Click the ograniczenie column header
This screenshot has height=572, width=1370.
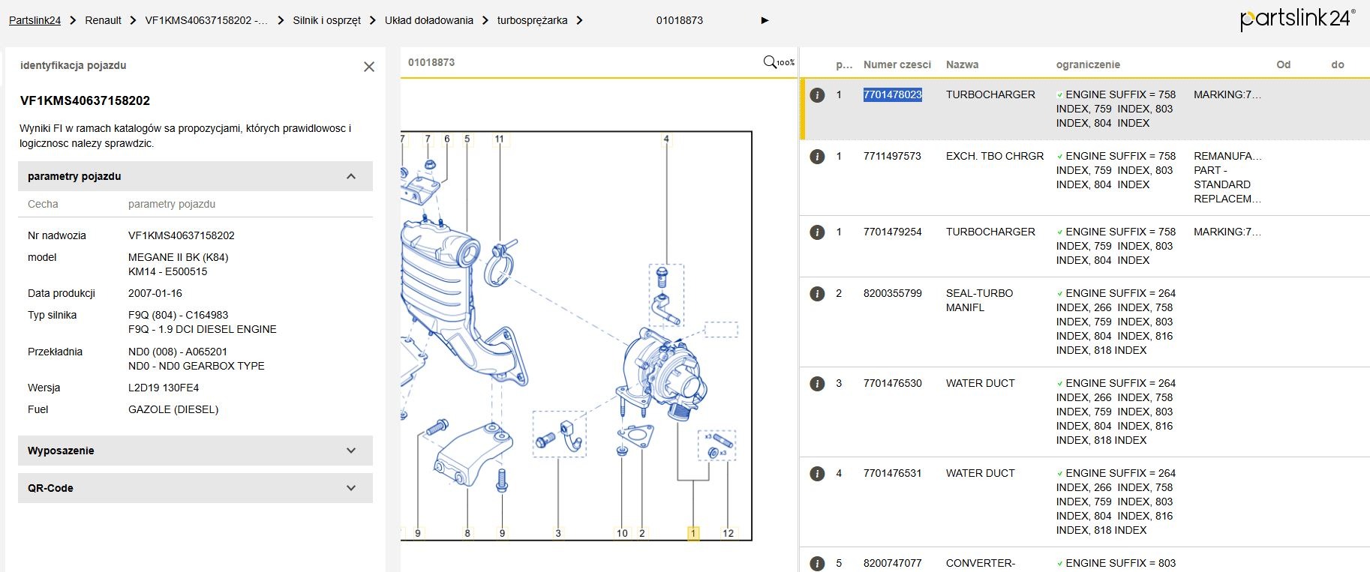point(1088,64)
